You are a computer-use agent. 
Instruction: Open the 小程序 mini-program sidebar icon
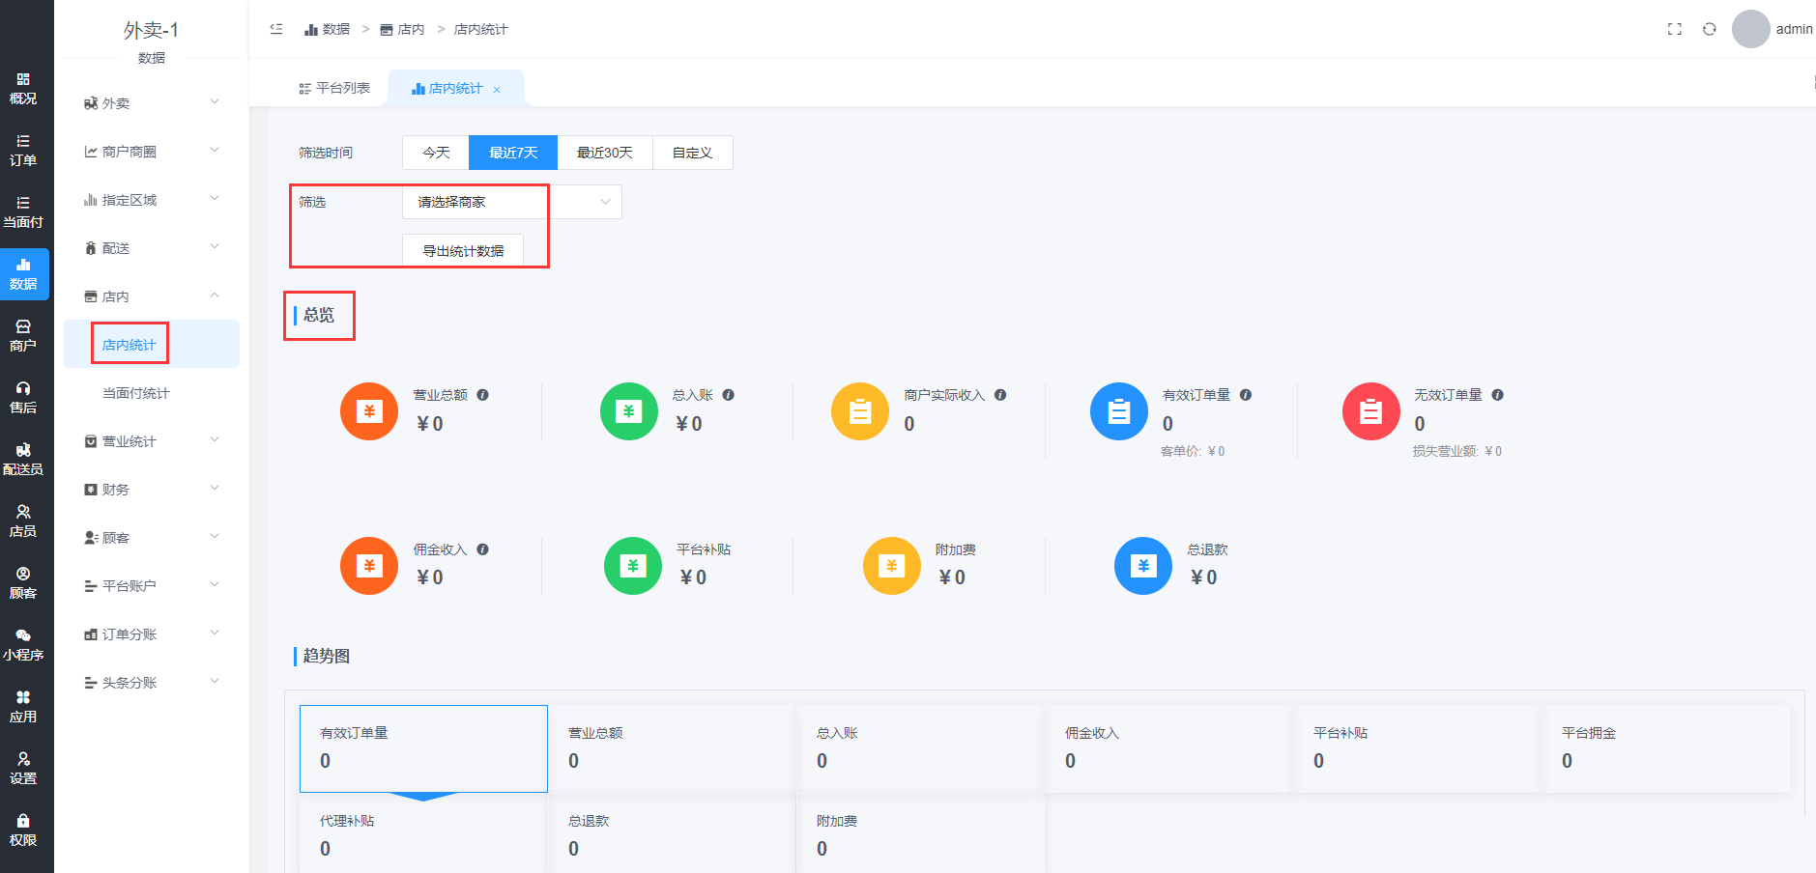pyautogui.click(x=23, y=644)
